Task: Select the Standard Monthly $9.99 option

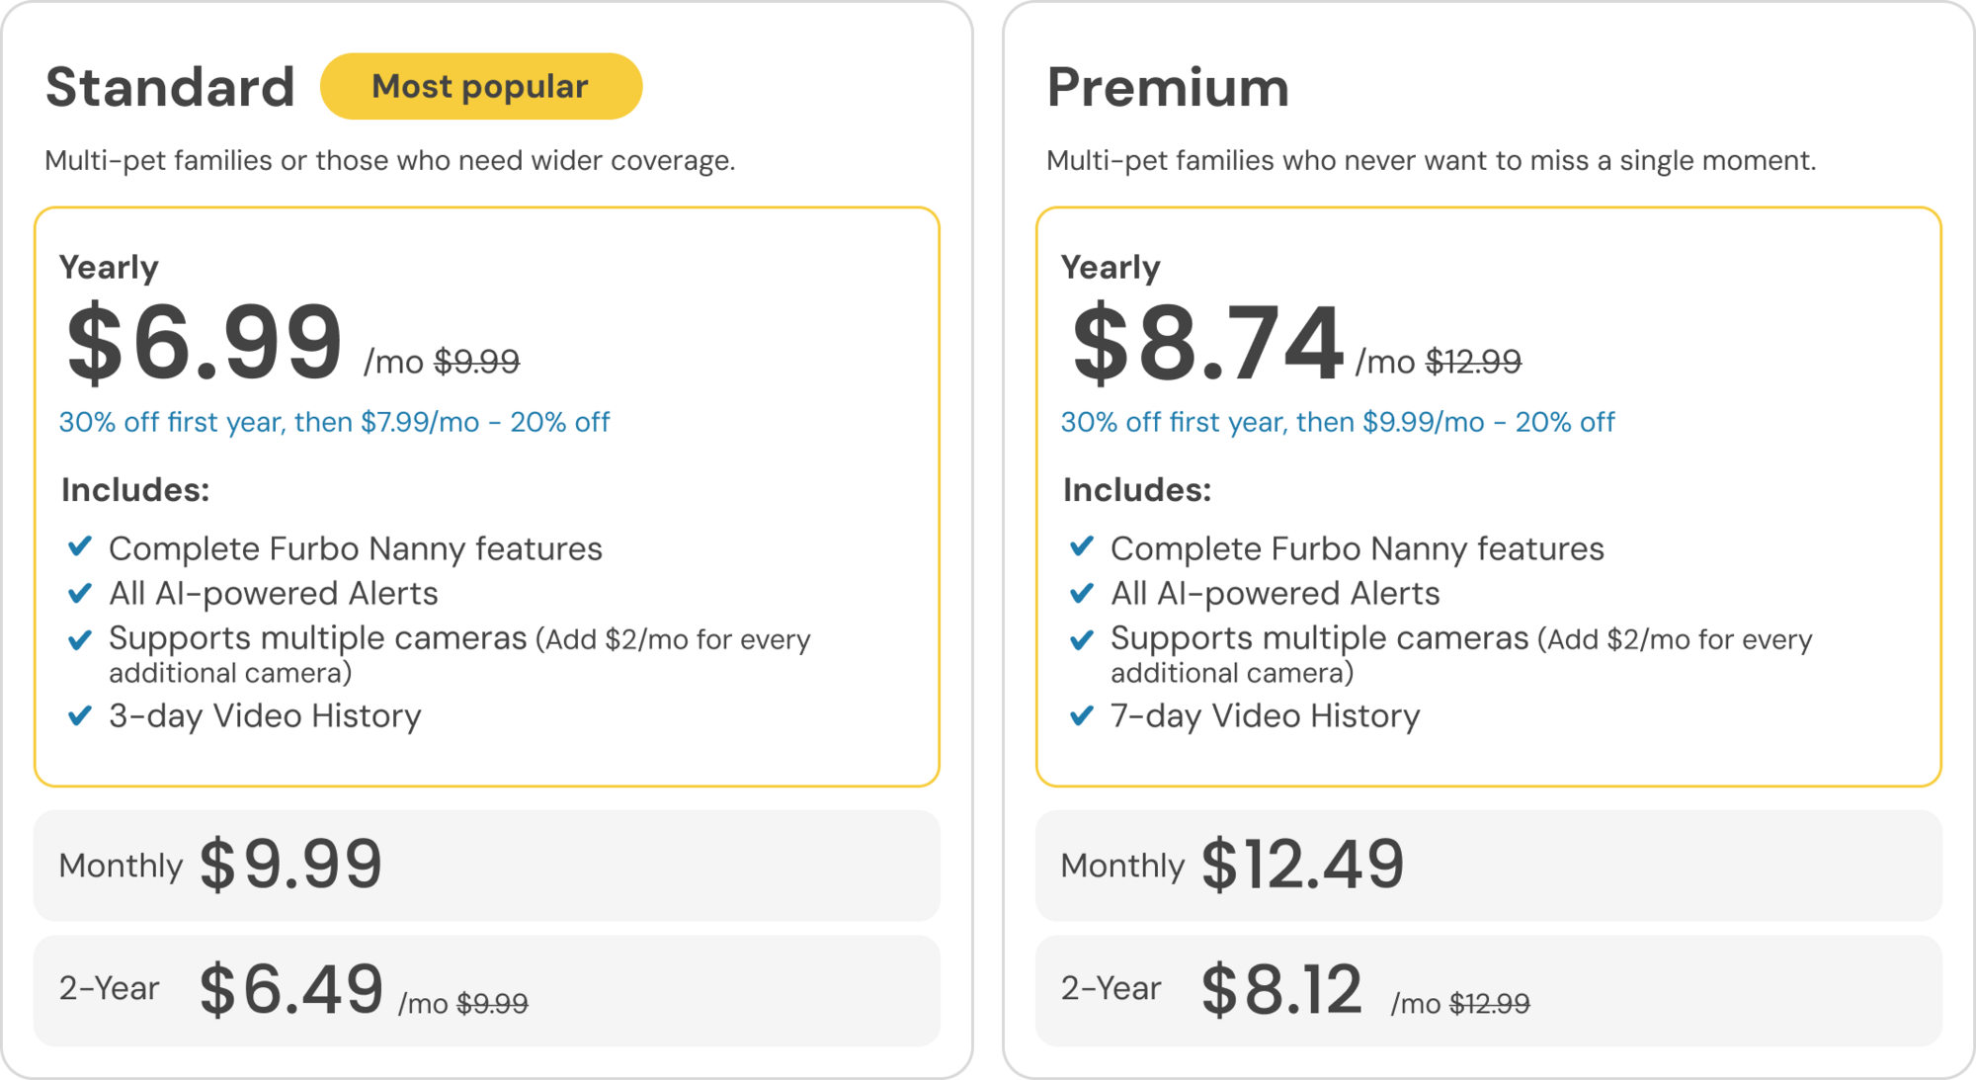Action: (486, 866)
